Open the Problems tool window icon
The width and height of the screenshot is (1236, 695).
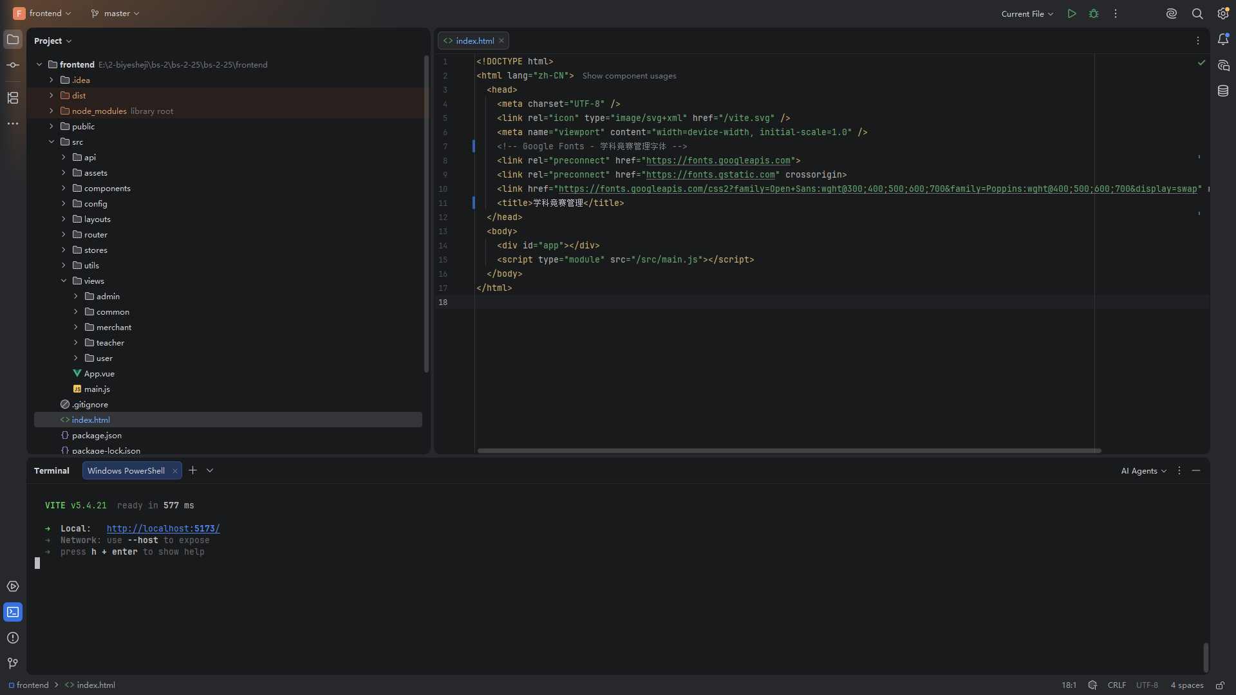pyautogui.click(x=13, y=638)
